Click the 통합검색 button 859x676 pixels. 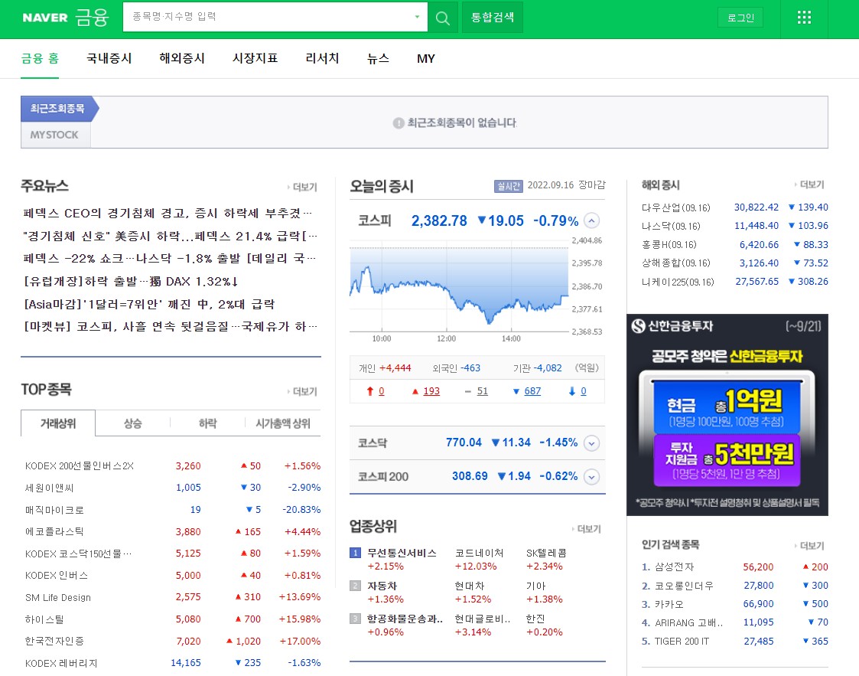[x=493, y=17]
